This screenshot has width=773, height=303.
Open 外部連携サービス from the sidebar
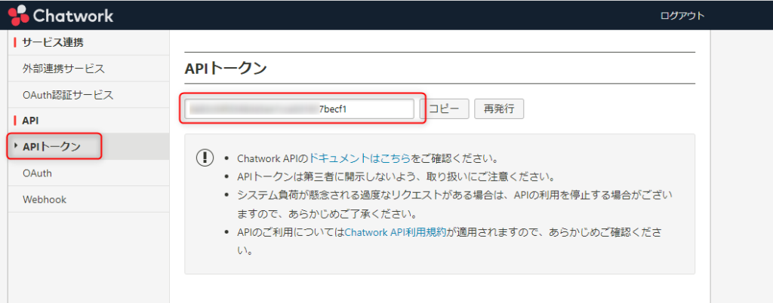pos(63,69)
